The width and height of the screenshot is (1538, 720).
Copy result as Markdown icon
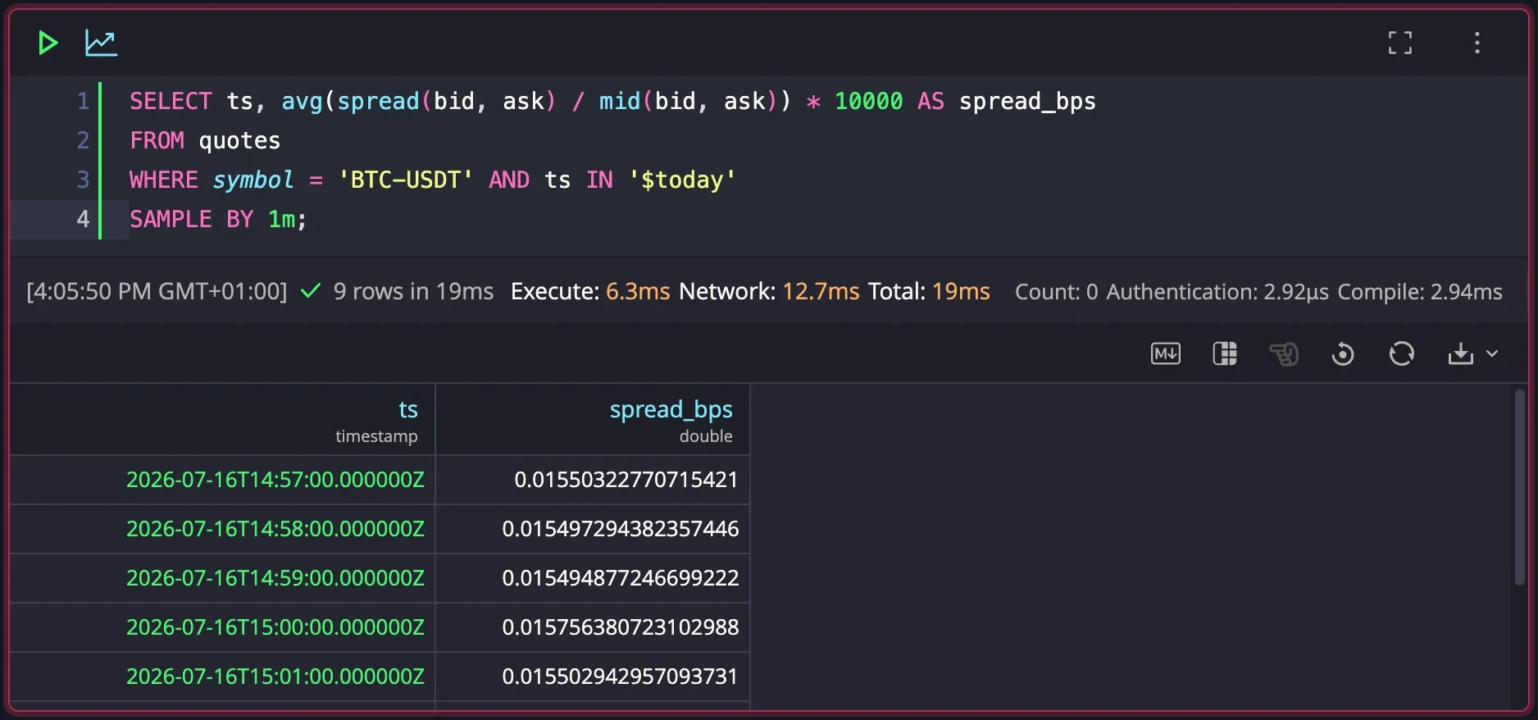click(x=1166, y=353)
